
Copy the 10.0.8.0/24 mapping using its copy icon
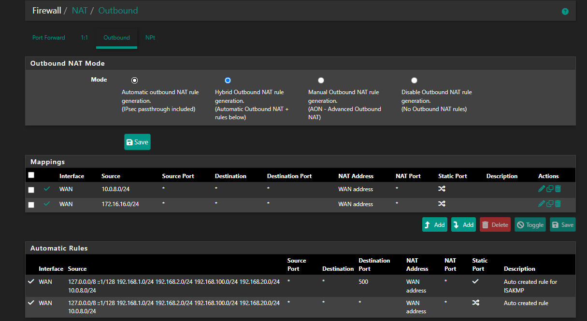click(549, 189)
